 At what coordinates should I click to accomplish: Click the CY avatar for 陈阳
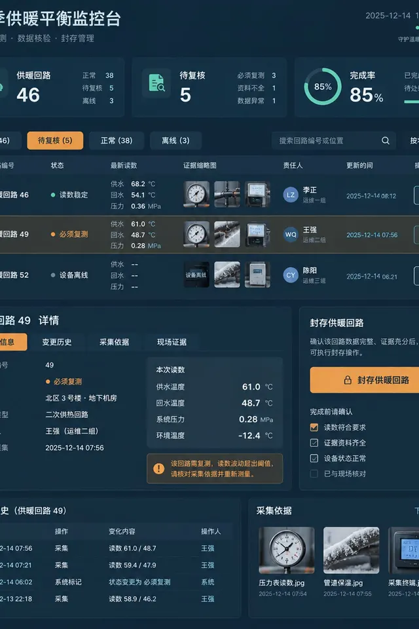pos(291,275)
